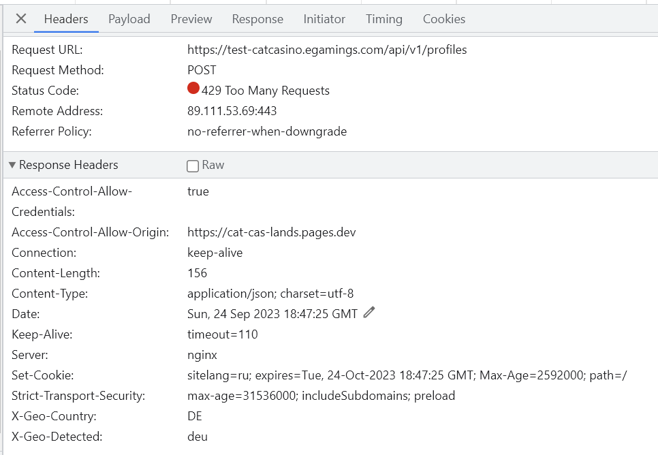Screen dimensions: 658x455
Task: Click the Remote Address value 89.111.53.69:443
Action: click(x=232, y=111)
